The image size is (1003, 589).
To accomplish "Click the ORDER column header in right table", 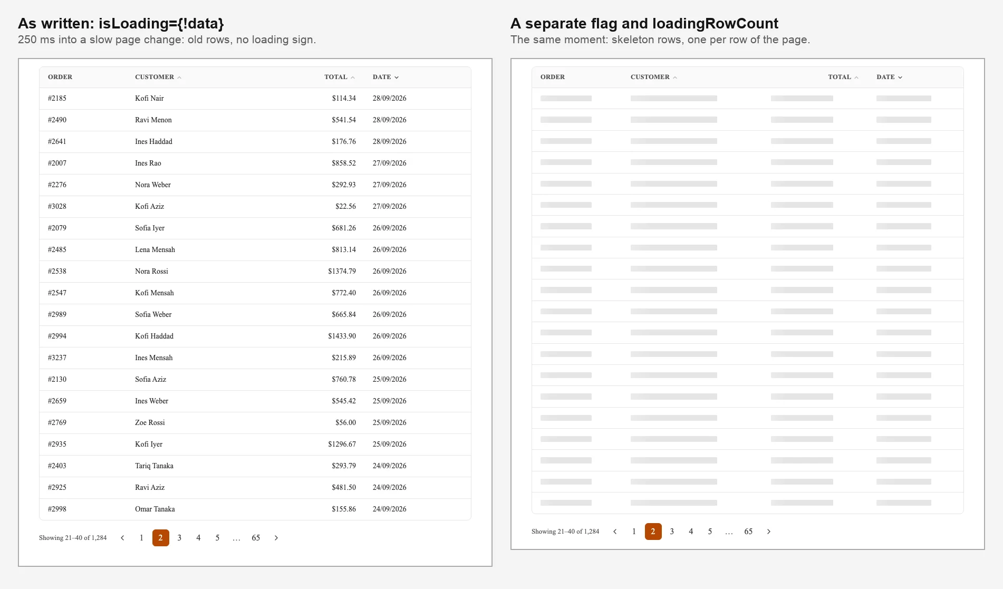I will pyautogui.click(x=553, y=77).
